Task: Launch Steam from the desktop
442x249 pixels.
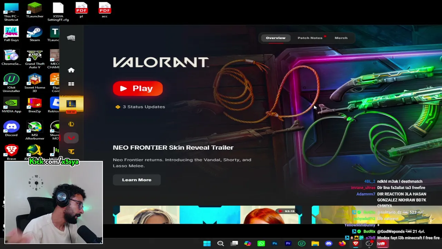Action: (35, 34)
